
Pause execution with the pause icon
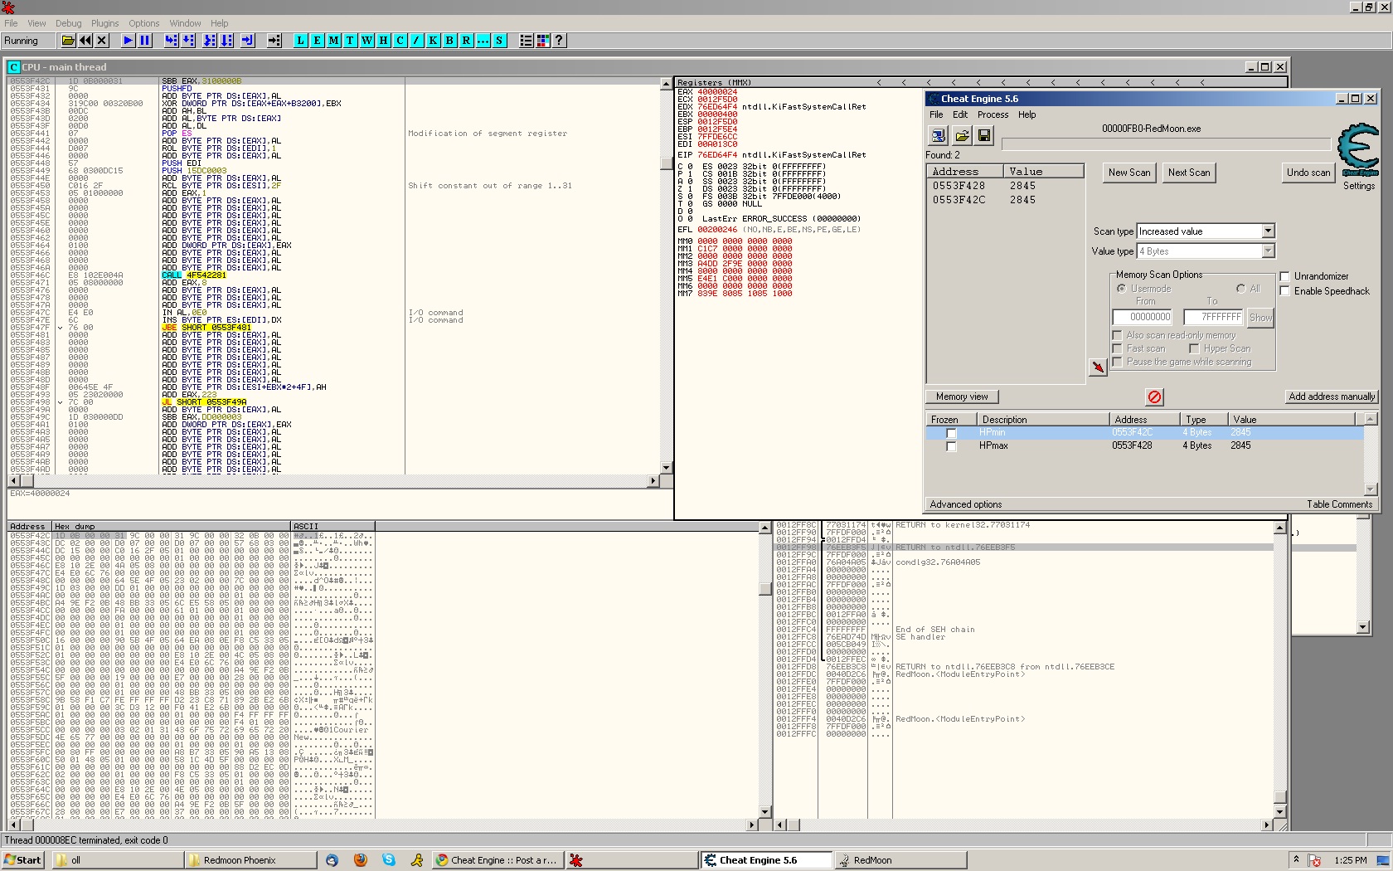[145, 41]
